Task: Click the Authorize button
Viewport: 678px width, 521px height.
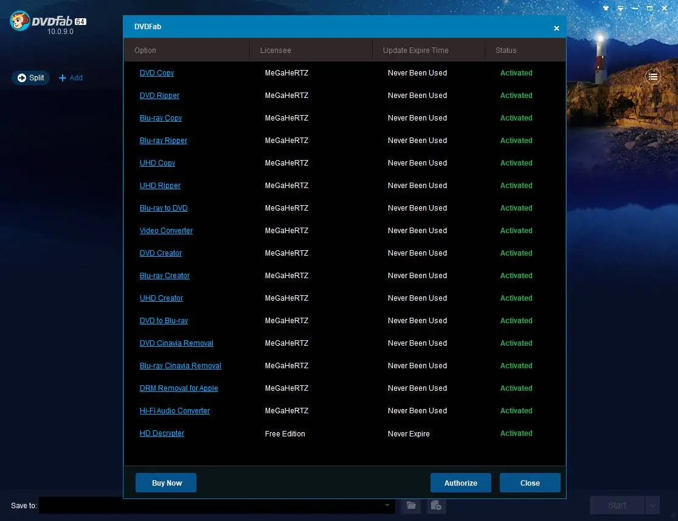Action: pos(461,483)
